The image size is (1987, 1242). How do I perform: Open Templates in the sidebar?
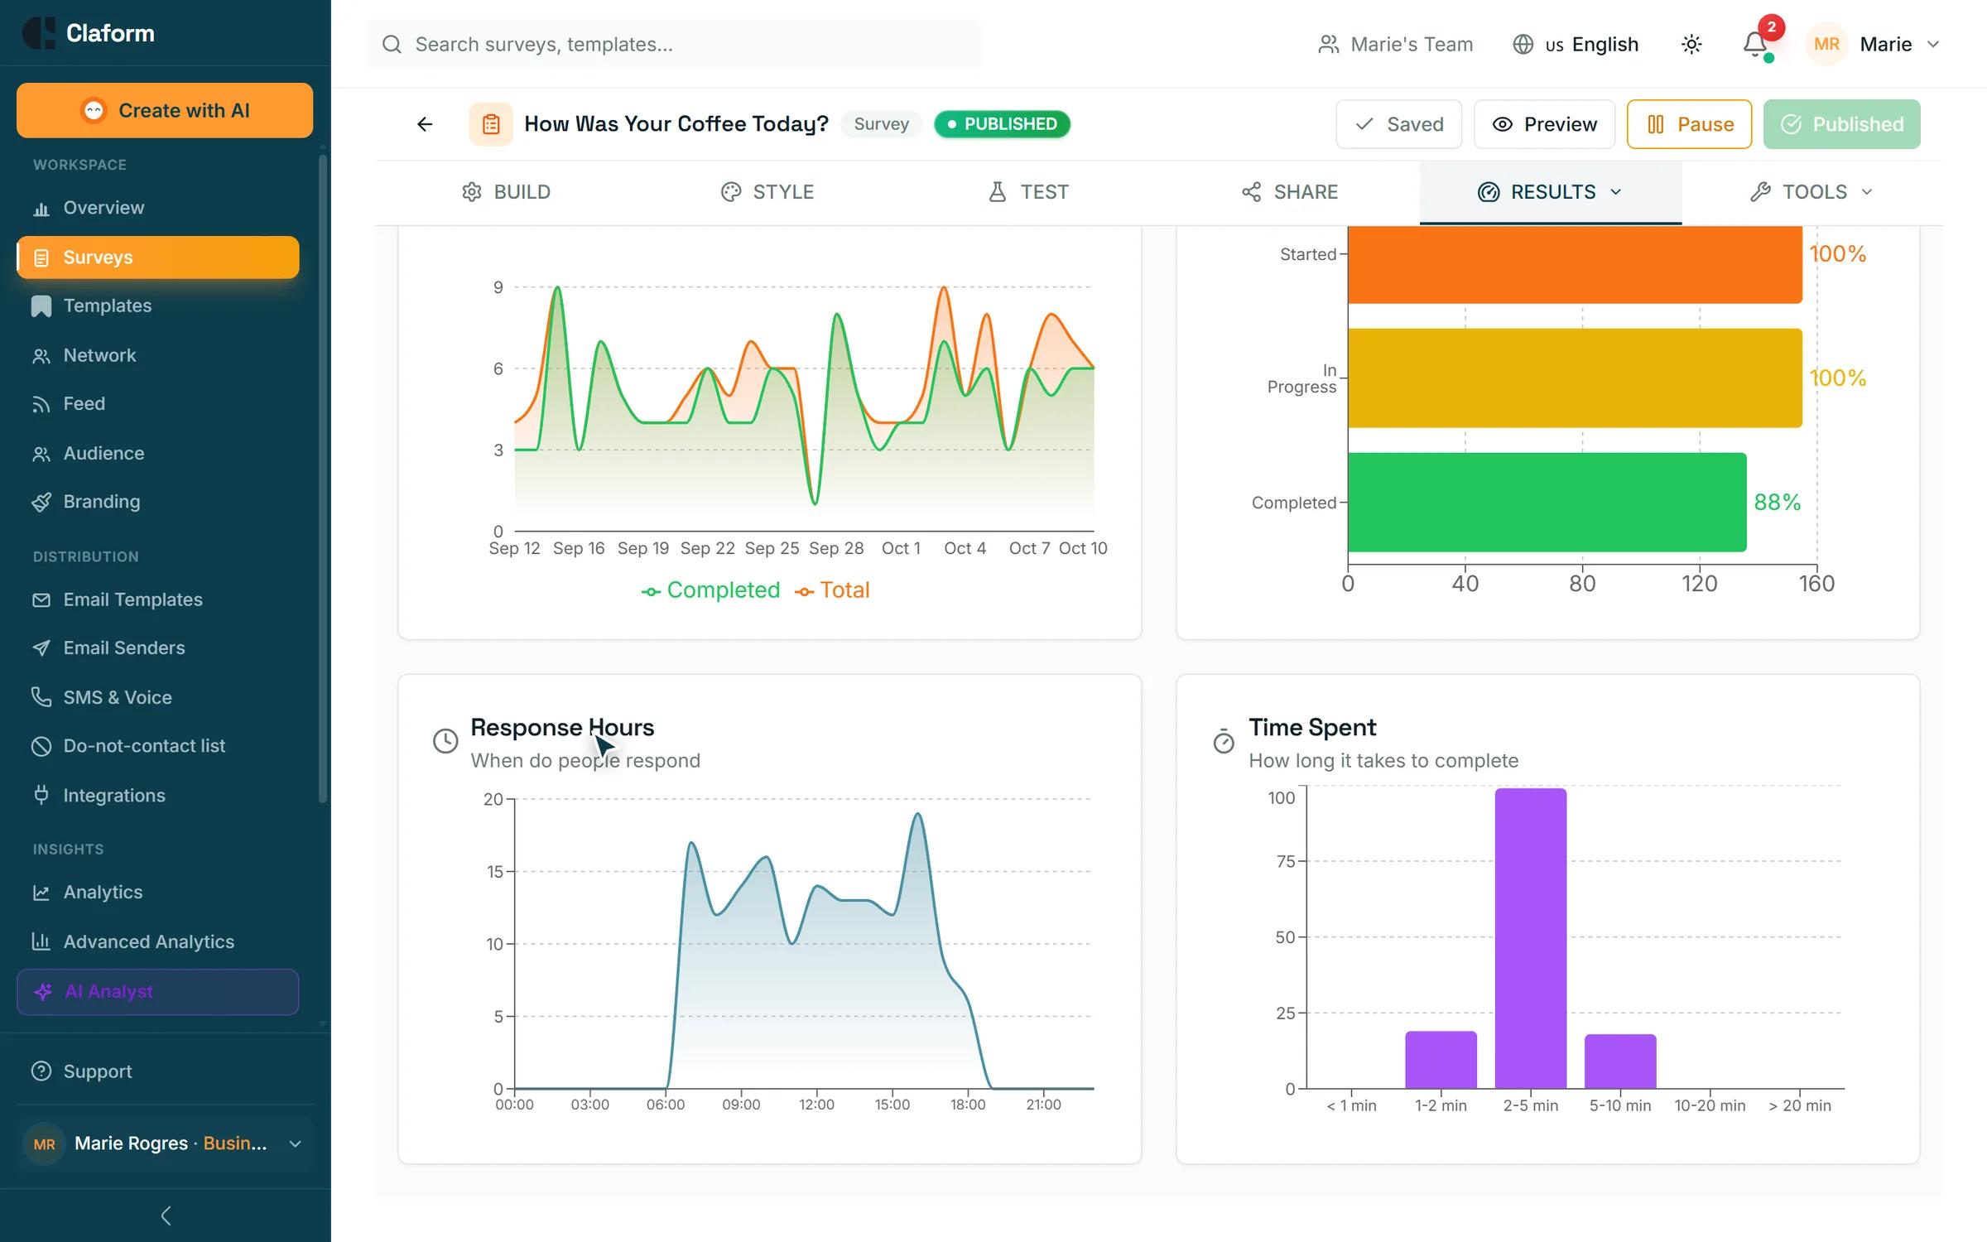(157, 306)
